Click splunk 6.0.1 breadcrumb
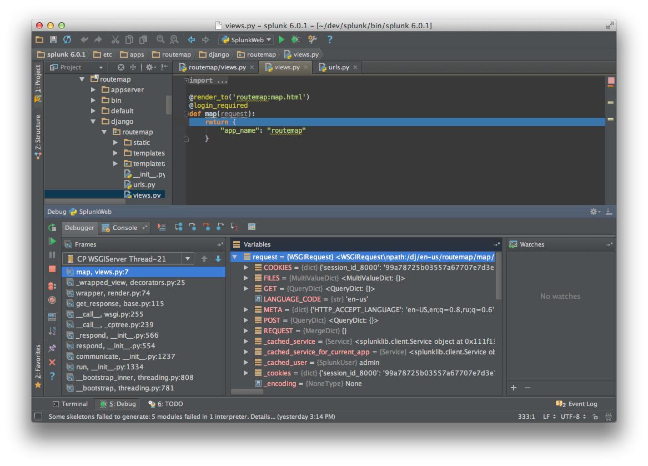Viewport: 648px width, 466px height. (x=62, y=54)
